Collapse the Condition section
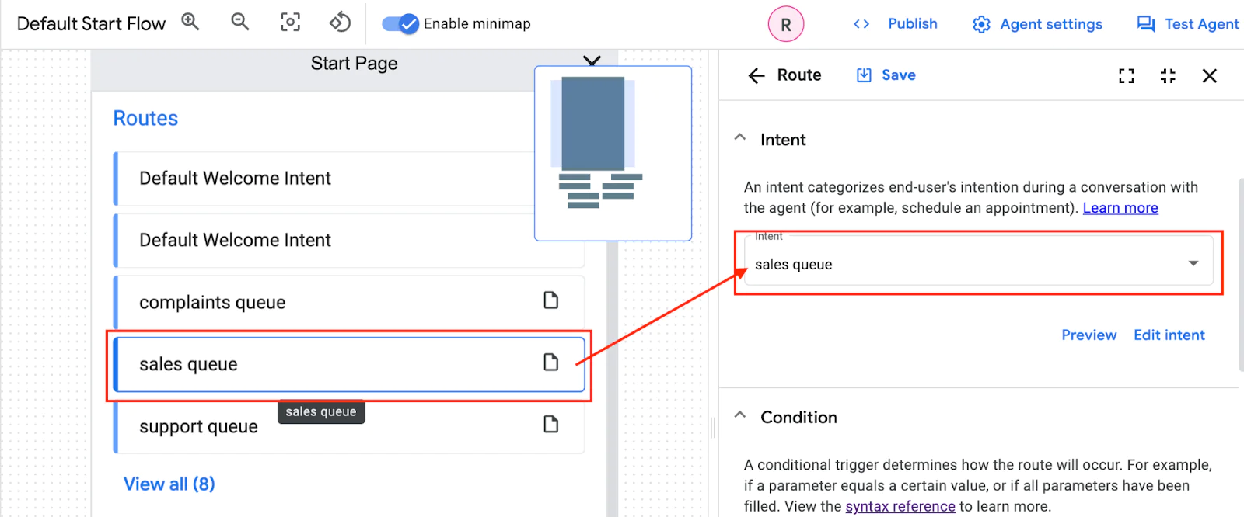Image resolution: width=1244 pixels, height=517 pixels. click(740, 415)
